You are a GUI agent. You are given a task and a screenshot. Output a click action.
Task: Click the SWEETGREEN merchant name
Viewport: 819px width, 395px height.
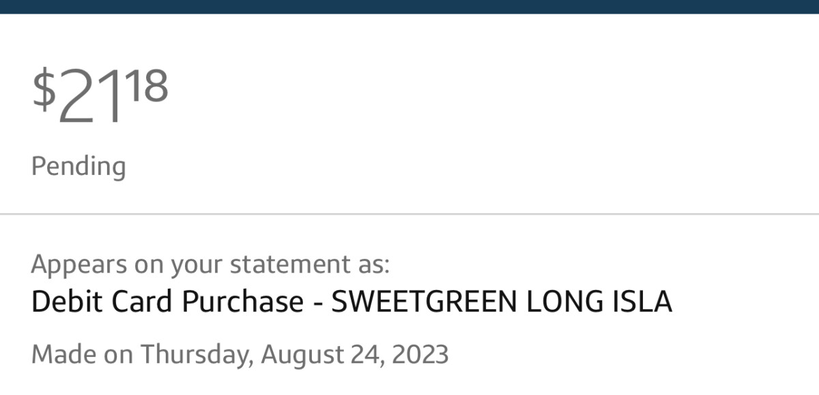coord(423,302)
